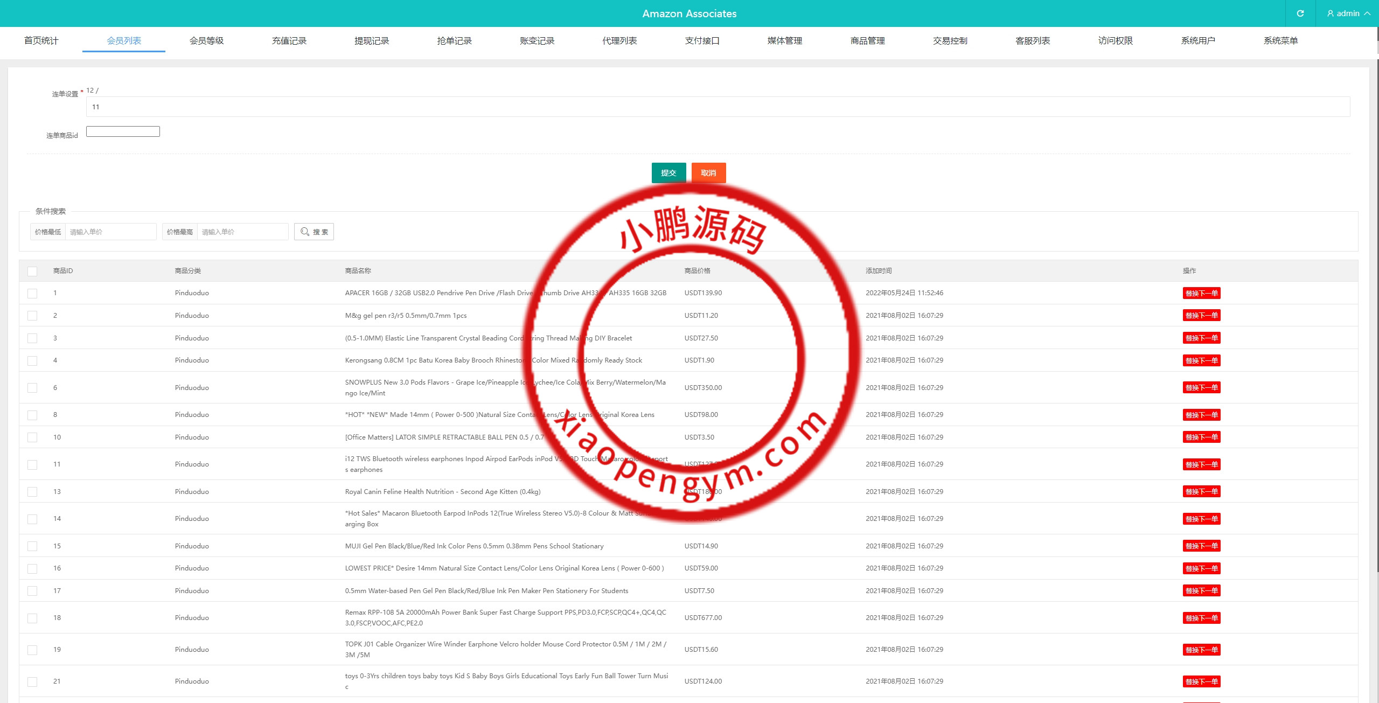The height and width of the screenshot is (703, 1379).
Task: Open 代理列表 tab
Action: [619, 40]
